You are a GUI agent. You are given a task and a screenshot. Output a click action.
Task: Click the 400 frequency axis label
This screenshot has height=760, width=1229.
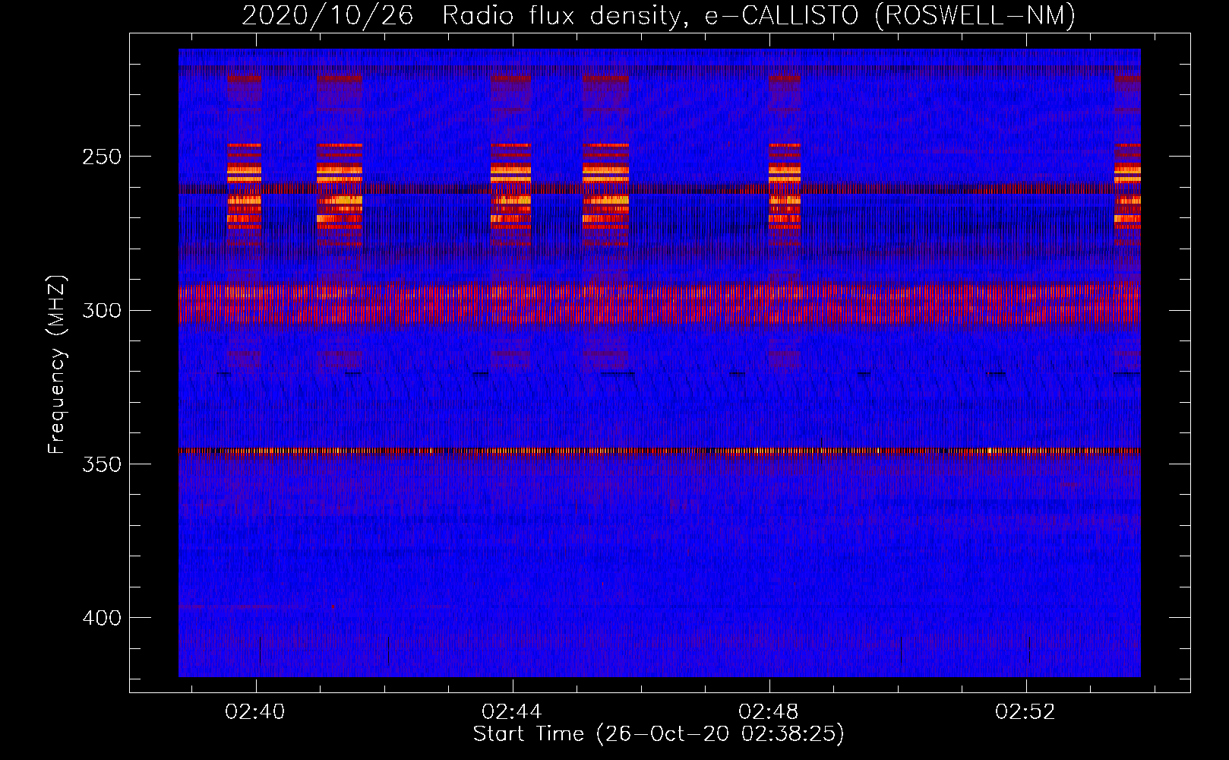tap(102, 617)
